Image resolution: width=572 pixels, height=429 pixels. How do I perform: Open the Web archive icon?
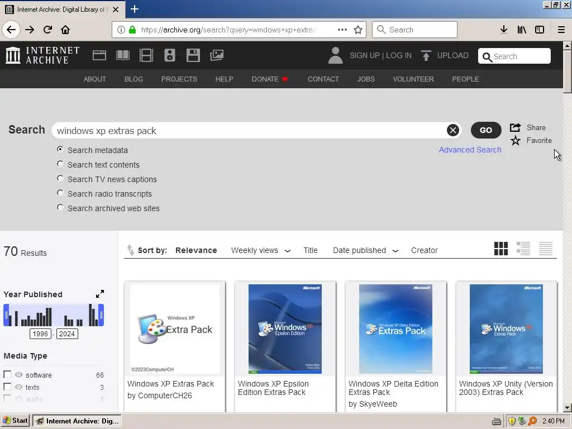[x=99, y=55]
